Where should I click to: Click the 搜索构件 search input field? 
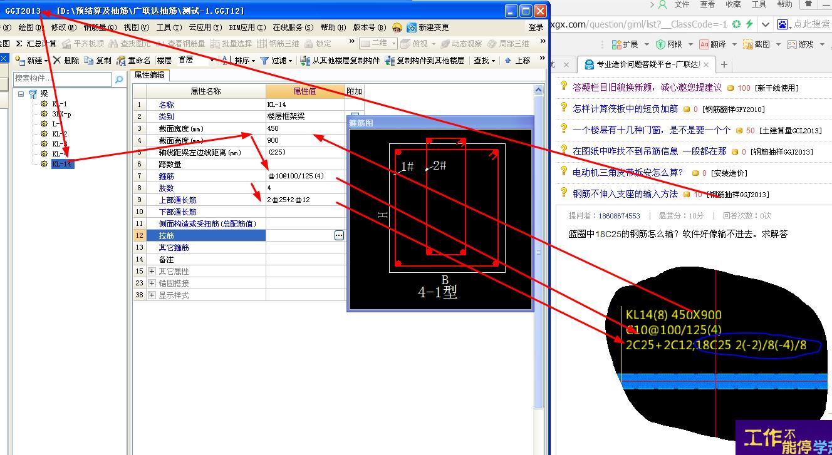[63, 79]
